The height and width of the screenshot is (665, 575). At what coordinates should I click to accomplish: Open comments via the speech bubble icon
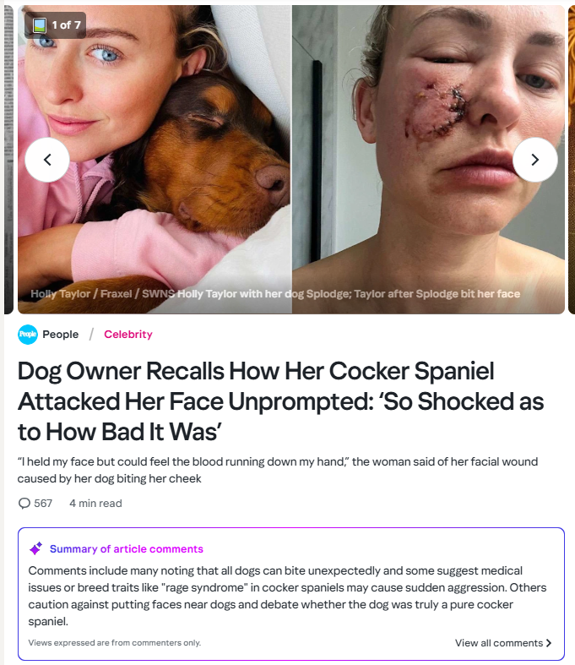point(24,504)
